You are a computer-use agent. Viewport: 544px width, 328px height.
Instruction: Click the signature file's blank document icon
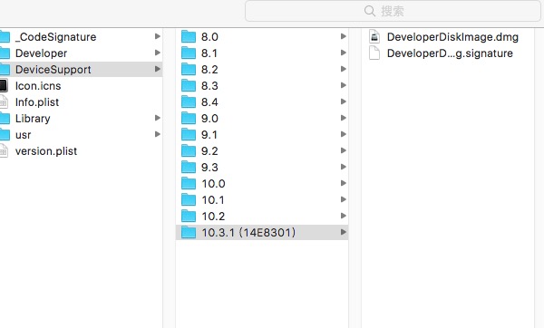click(374, 53)
